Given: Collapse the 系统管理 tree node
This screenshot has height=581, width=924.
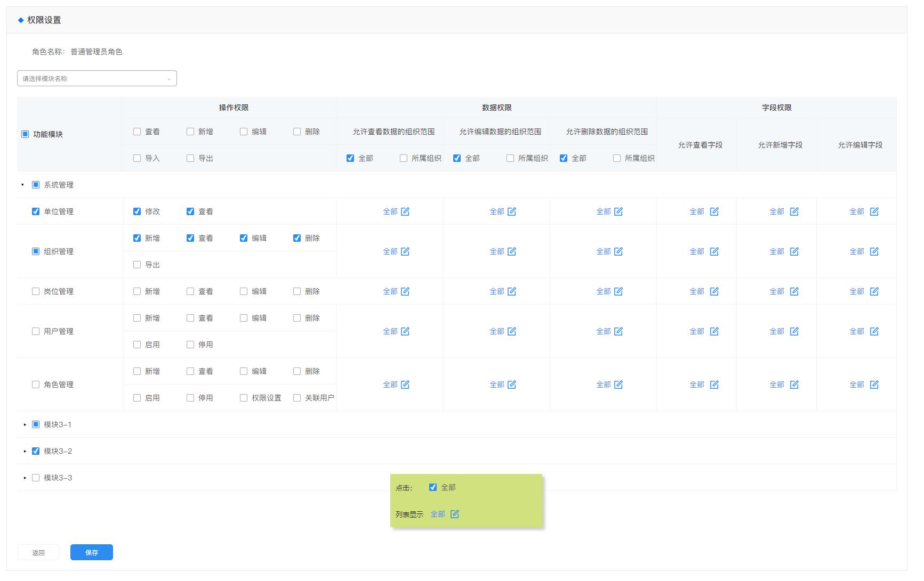Looking at the screenshot, I should click(23, 185).
